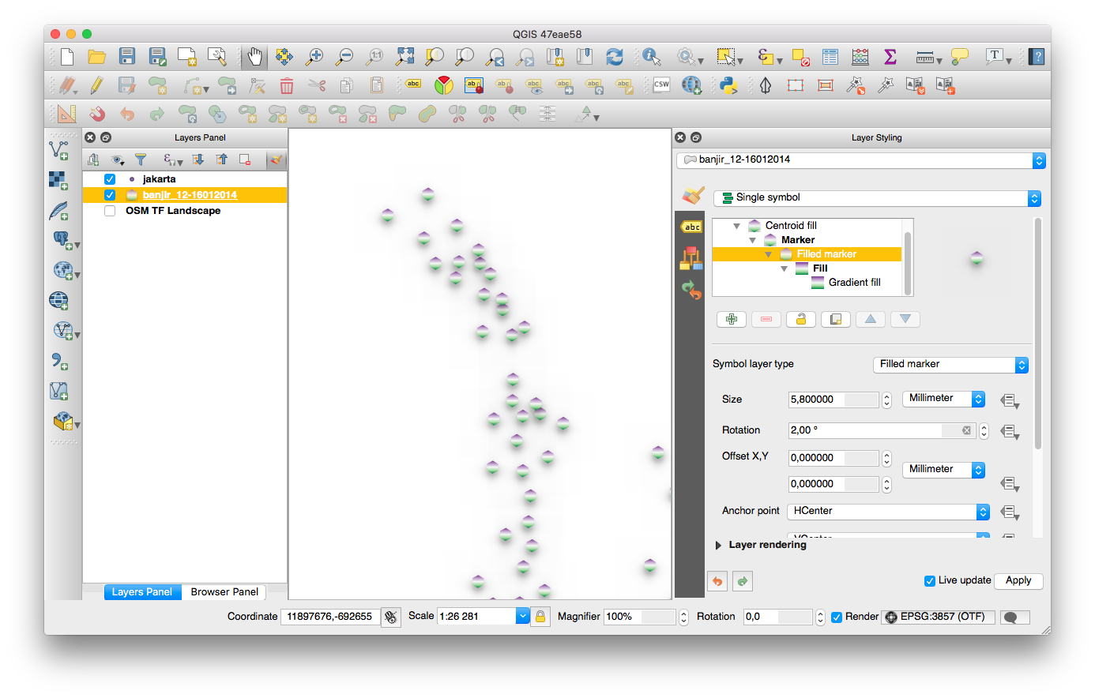The height and width of the screenshot is (698, 1095).
Task: Click the Layers Panel Layer Styling icon
Action: tap(276, 159)
